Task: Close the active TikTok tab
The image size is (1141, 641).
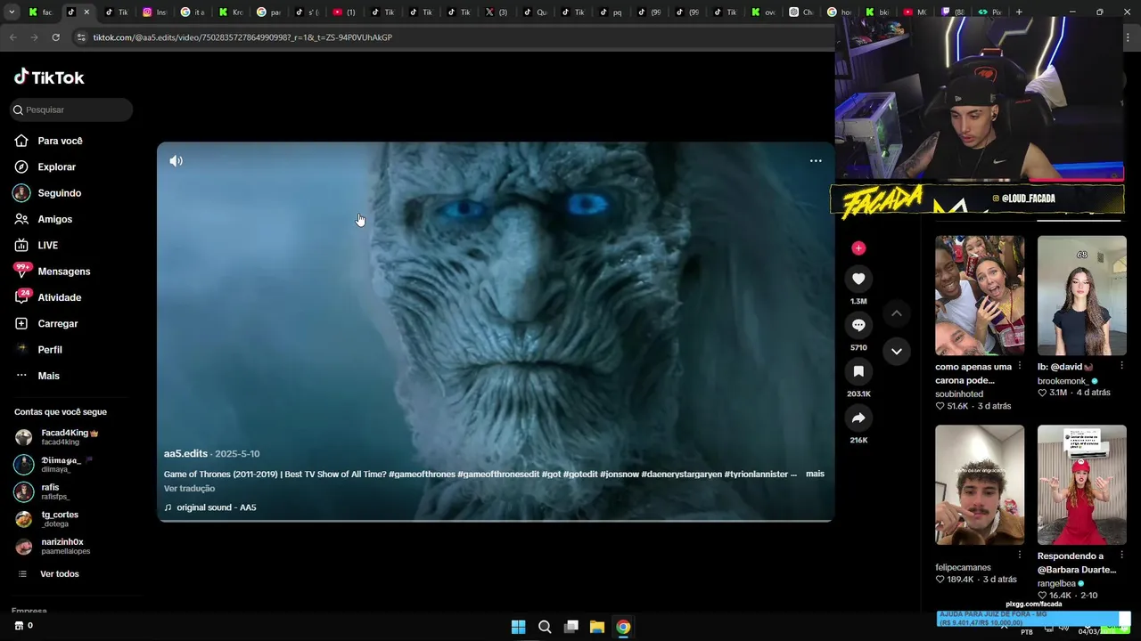Action: (x=86, y=12)
